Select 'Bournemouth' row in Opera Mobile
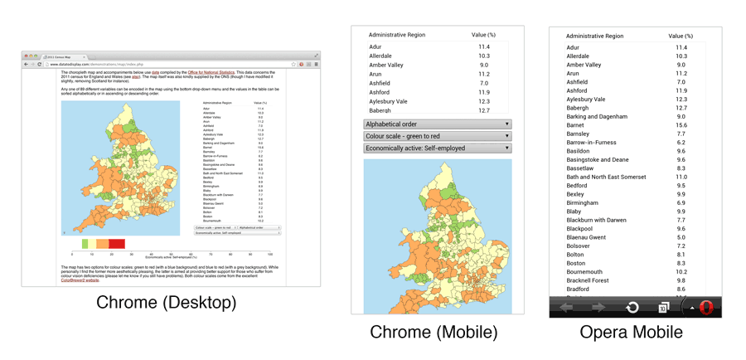This screenshot has width=746, height=360. [635, 272]
